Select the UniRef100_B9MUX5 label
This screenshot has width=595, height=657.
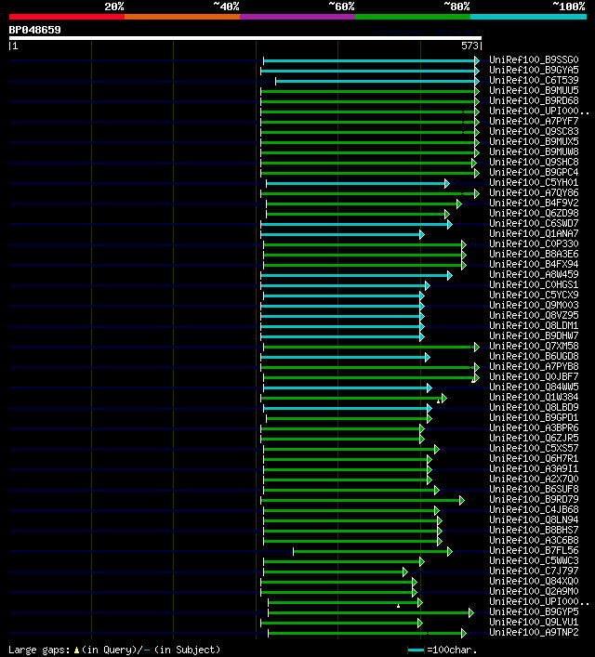(x=534, y=141)
